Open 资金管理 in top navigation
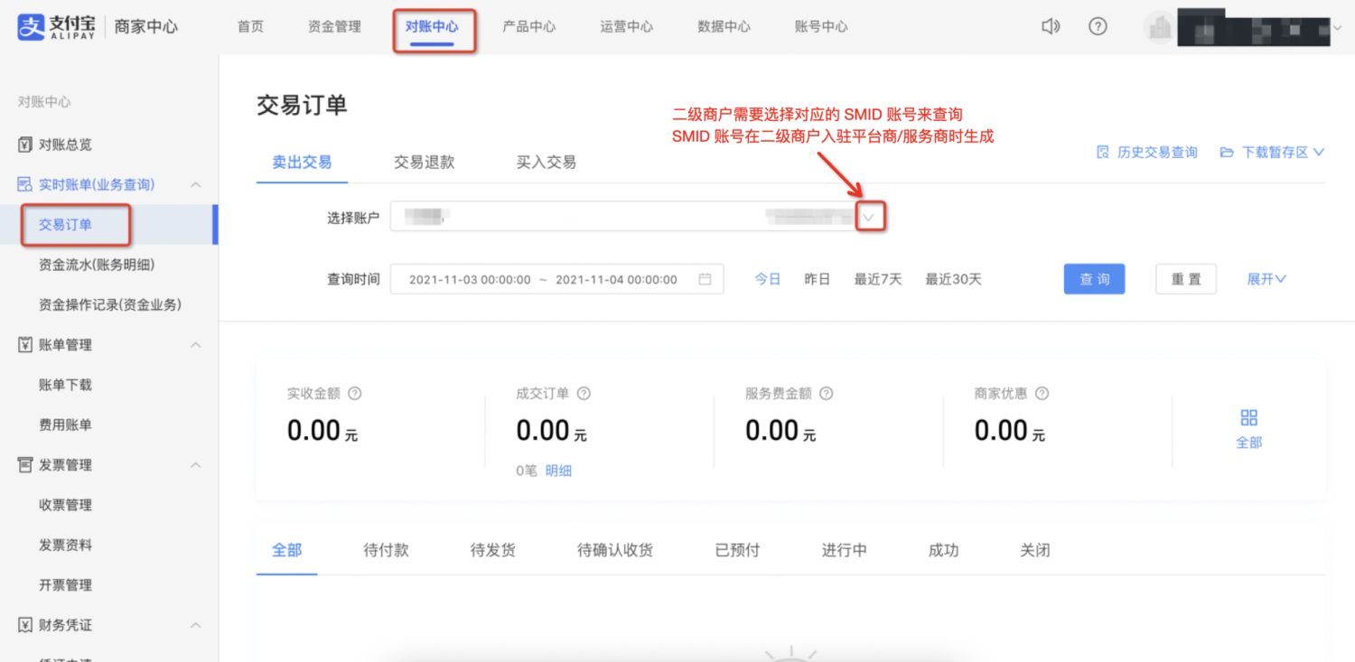1355x662 pixels. coord(334,27)
